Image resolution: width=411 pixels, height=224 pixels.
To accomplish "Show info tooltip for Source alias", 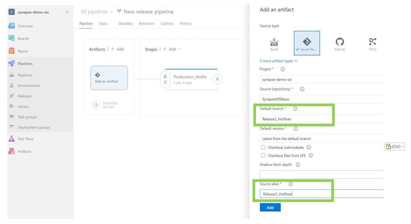I will coord(290,184).
